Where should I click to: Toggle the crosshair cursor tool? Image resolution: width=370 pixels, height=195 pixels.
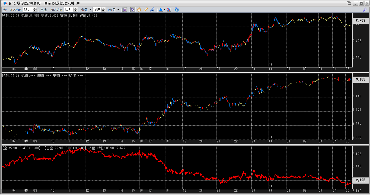tap(124, 10)
